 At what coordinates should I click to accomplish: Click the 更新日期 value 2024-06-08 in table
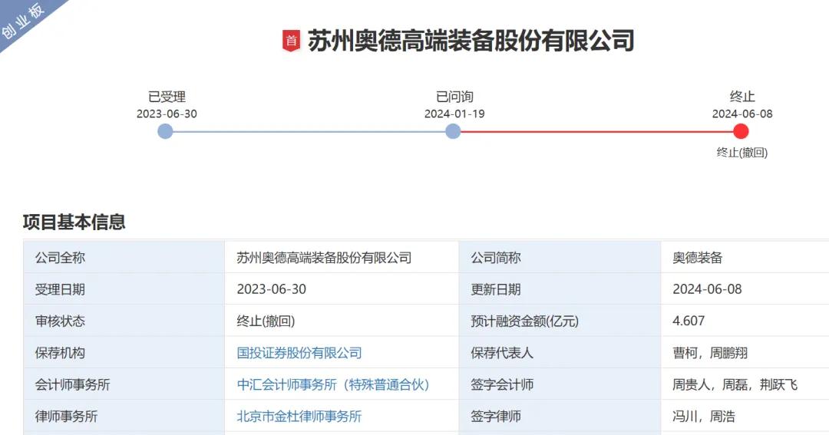(x=707, y=289)
